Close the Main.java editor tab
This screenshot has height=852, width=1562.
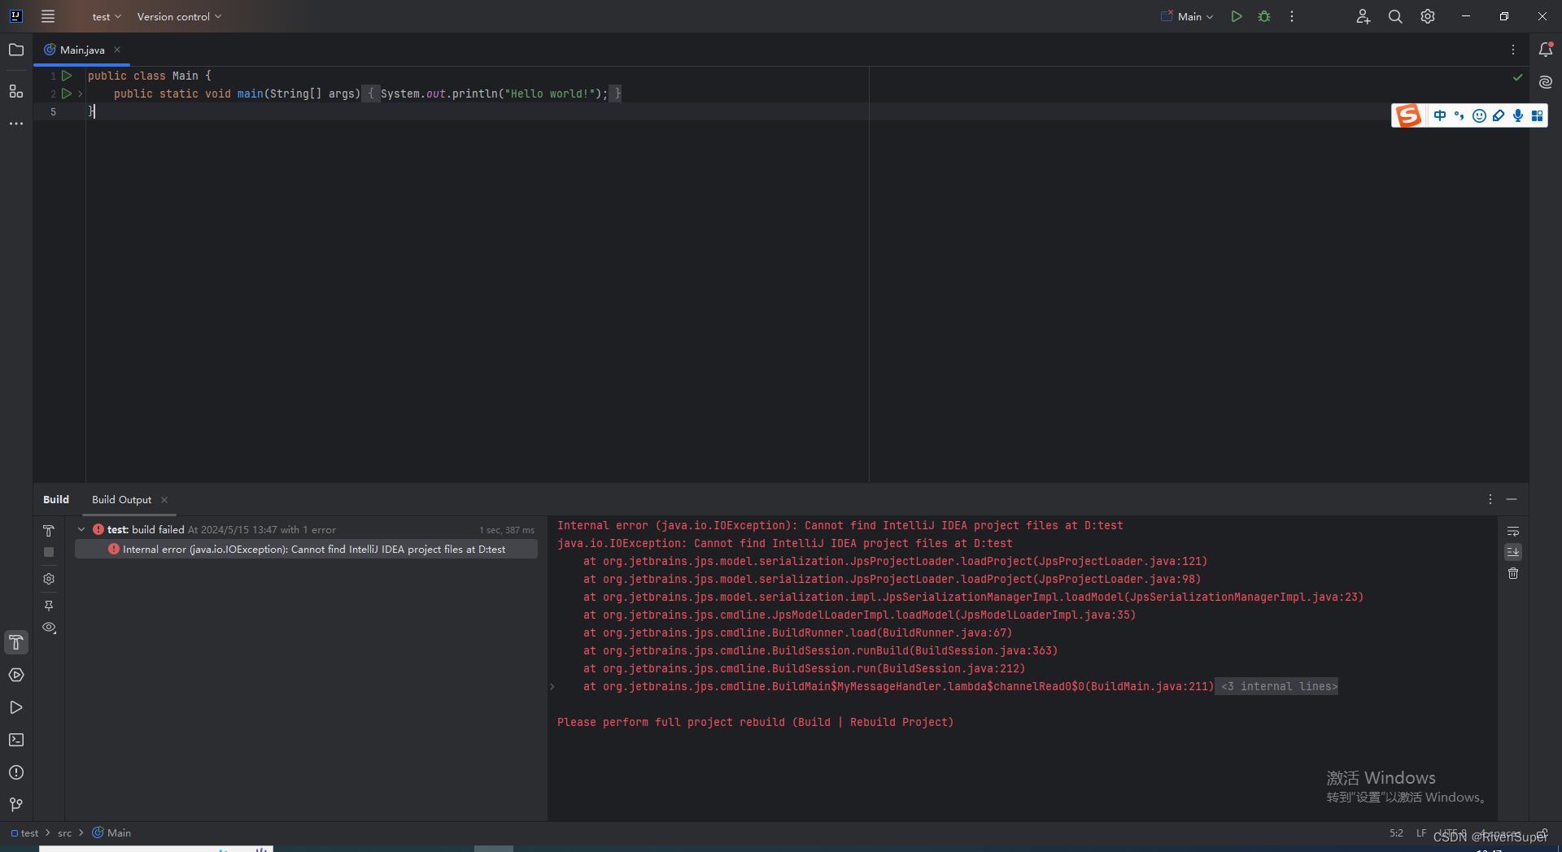[x=117, y=50]
